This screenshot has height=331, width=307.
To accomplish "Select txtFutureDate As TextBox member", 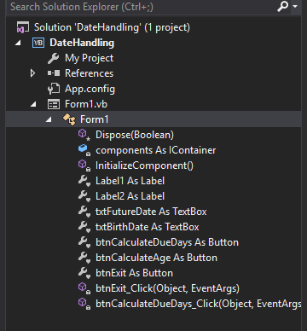I will (x=151, y=212).
